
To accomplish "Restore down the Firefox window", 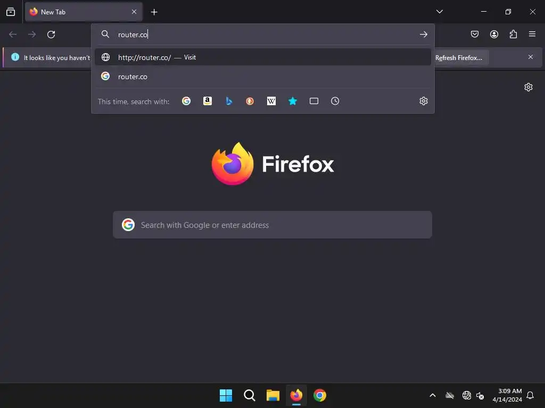I will (508, 12).
